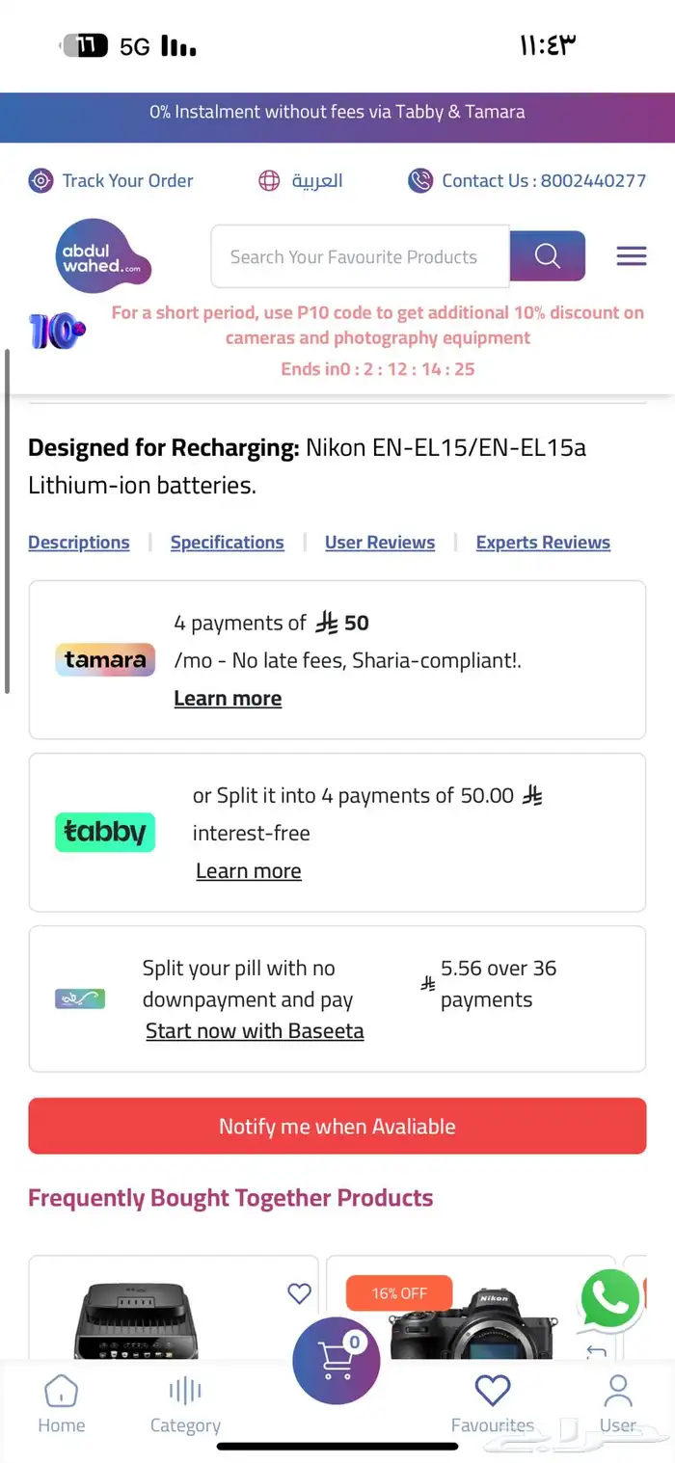This screenshot has width=675, height=1463.
Task: Open the User account tab
Action: pyautogui.click(x=617, y=1404)
